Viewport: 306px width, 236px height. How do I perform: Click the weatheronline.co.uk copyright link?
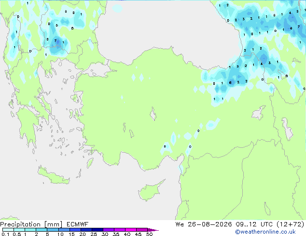pyautogui.click(x=265, y=232)
